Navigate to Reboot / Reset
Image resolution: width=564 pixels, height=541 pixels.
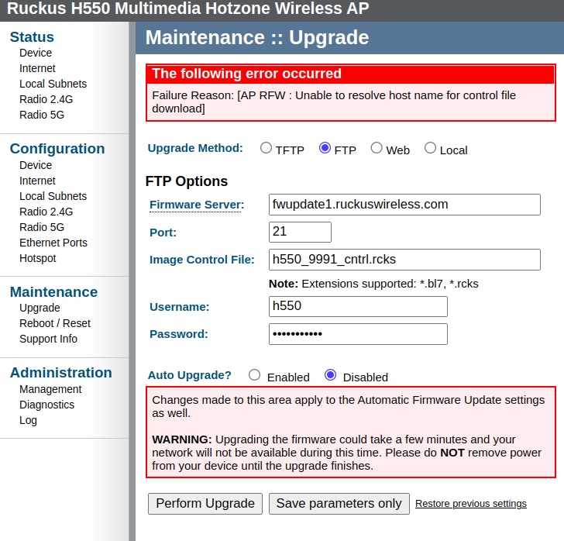click(x=55, y=323)
